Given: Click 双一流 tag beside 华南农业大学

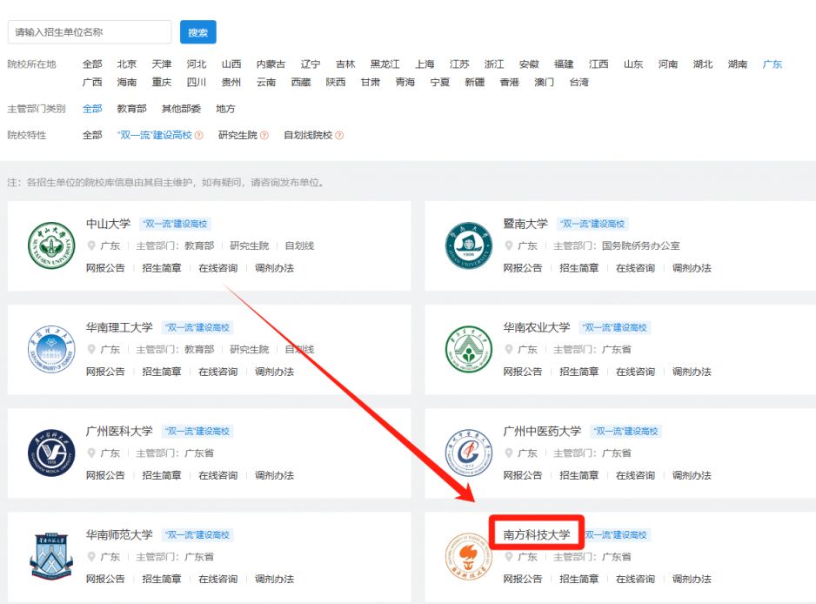Looking at the screenshot, I should pos(614,327).
